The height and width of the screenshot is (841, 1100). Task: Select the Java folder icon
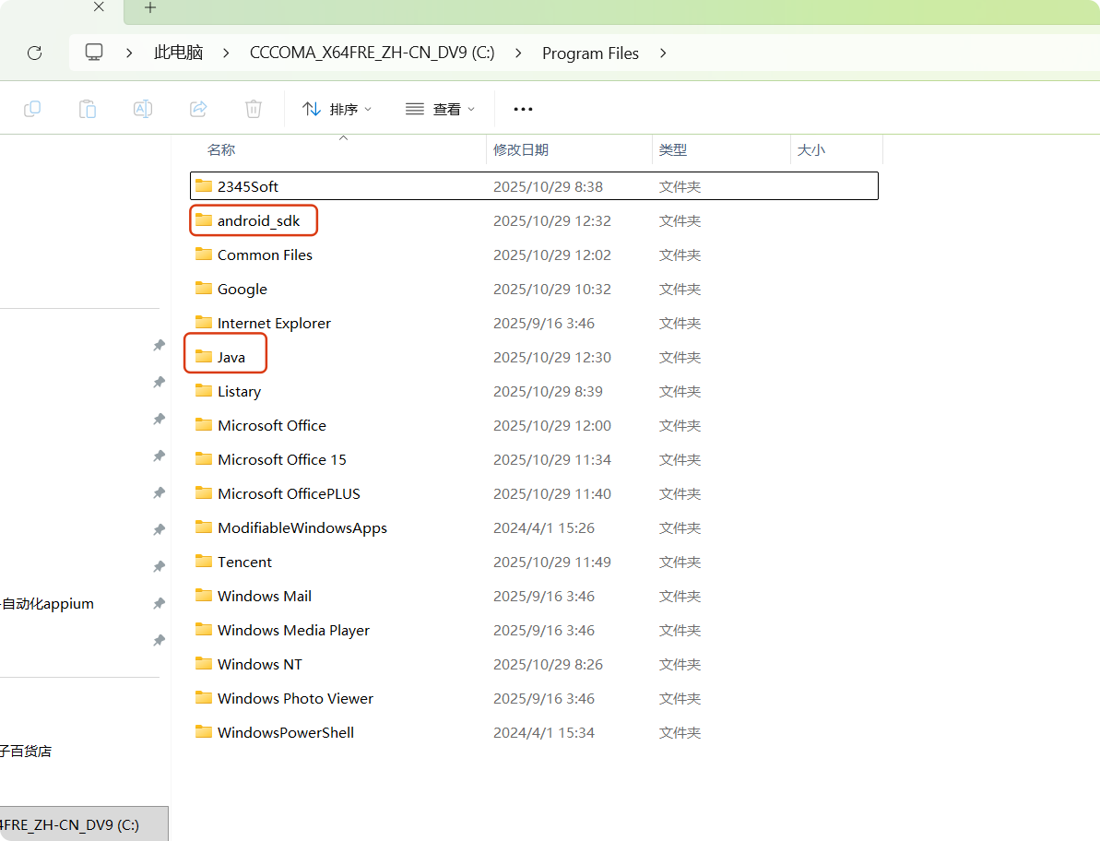coord(204,356)
